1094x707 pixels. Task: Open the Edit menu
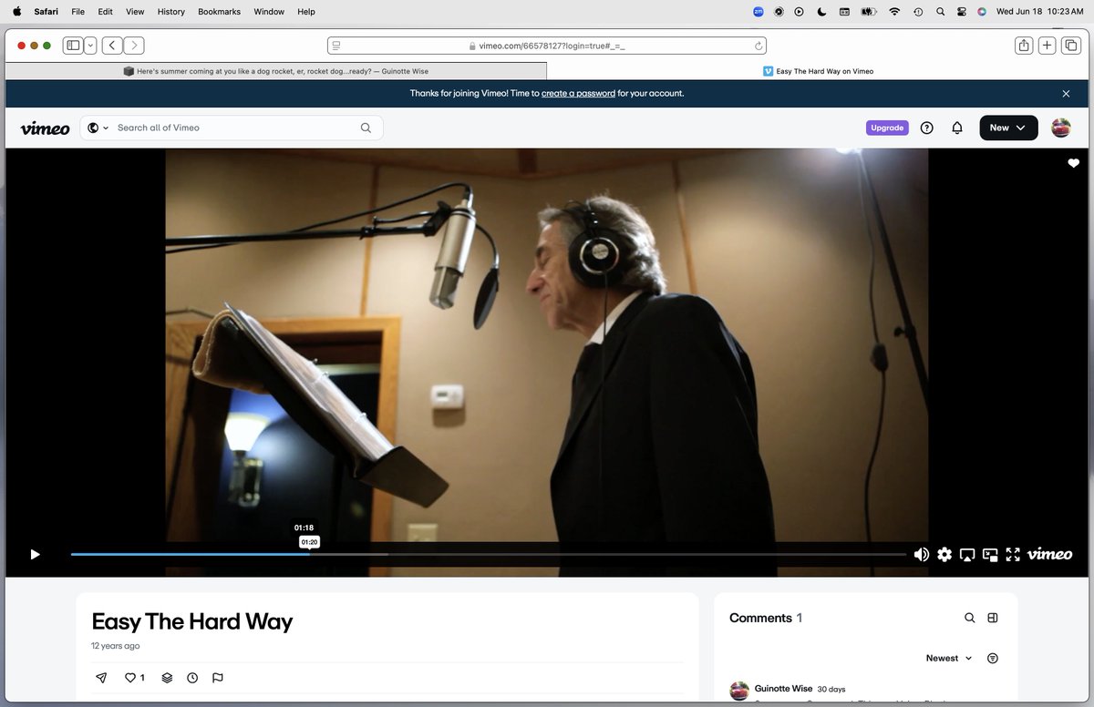(x=106, y=12)
